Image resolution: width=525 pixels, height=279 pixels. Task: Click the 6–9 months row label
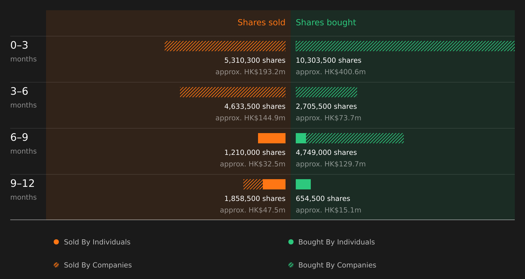point(23,143)
